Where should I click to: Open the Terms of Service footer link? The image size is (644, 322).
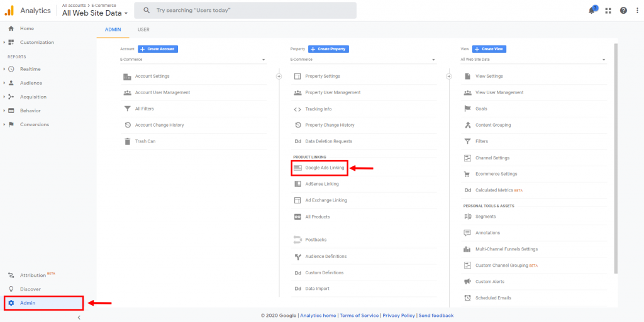[359, 316]
